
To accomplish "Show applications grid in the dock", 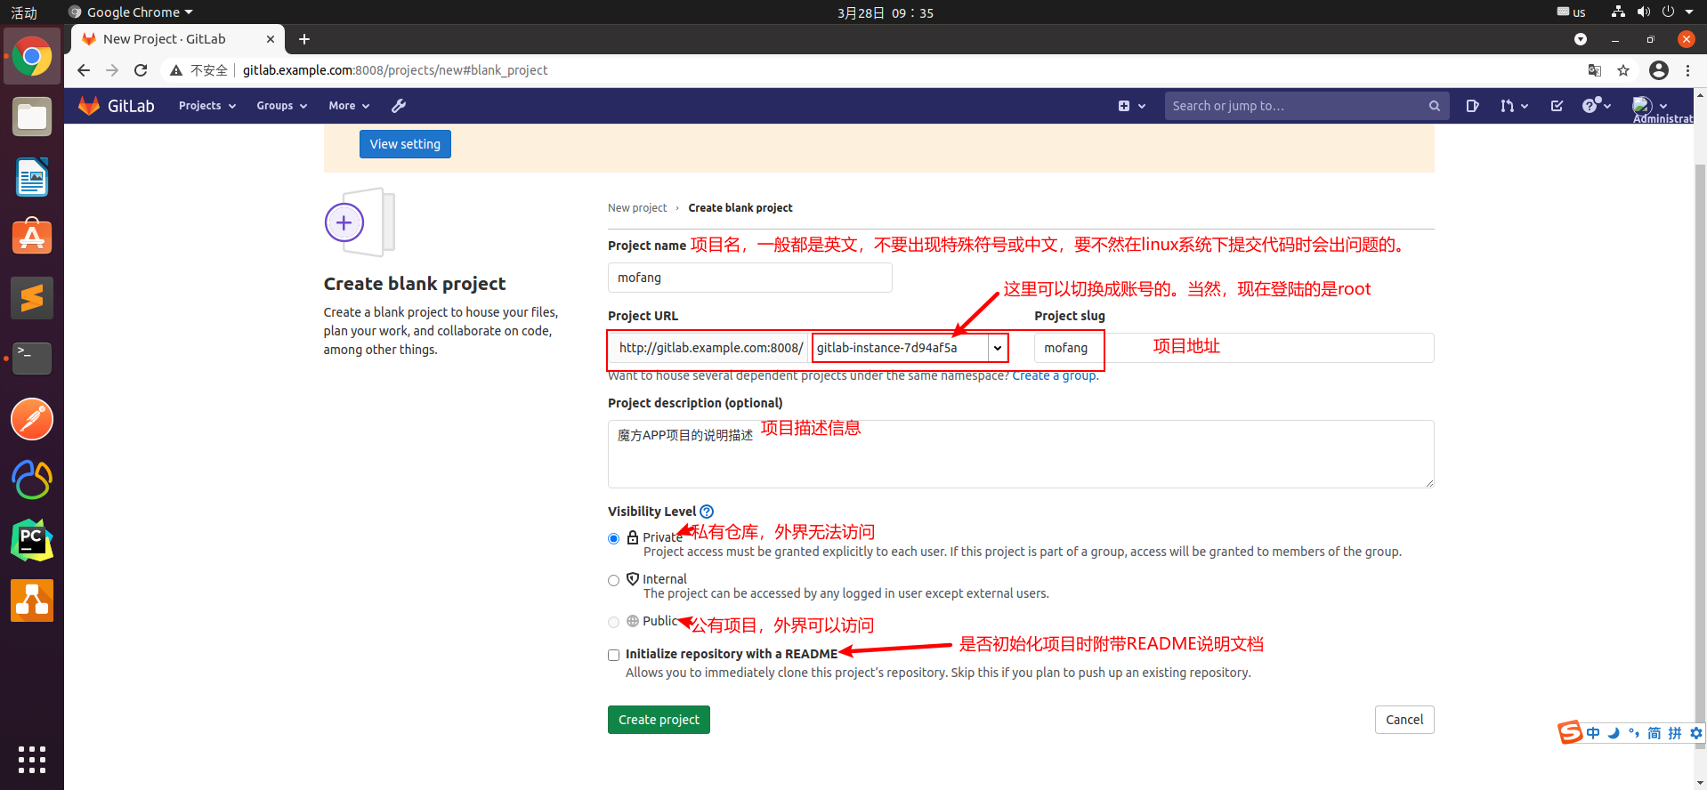I will (x=32, y=760).
